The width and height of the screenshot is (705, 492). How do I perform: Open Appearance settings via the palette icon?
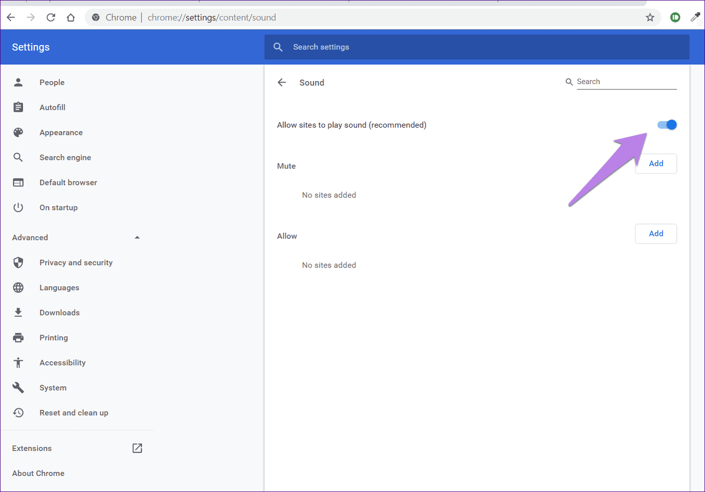[18, 132]
